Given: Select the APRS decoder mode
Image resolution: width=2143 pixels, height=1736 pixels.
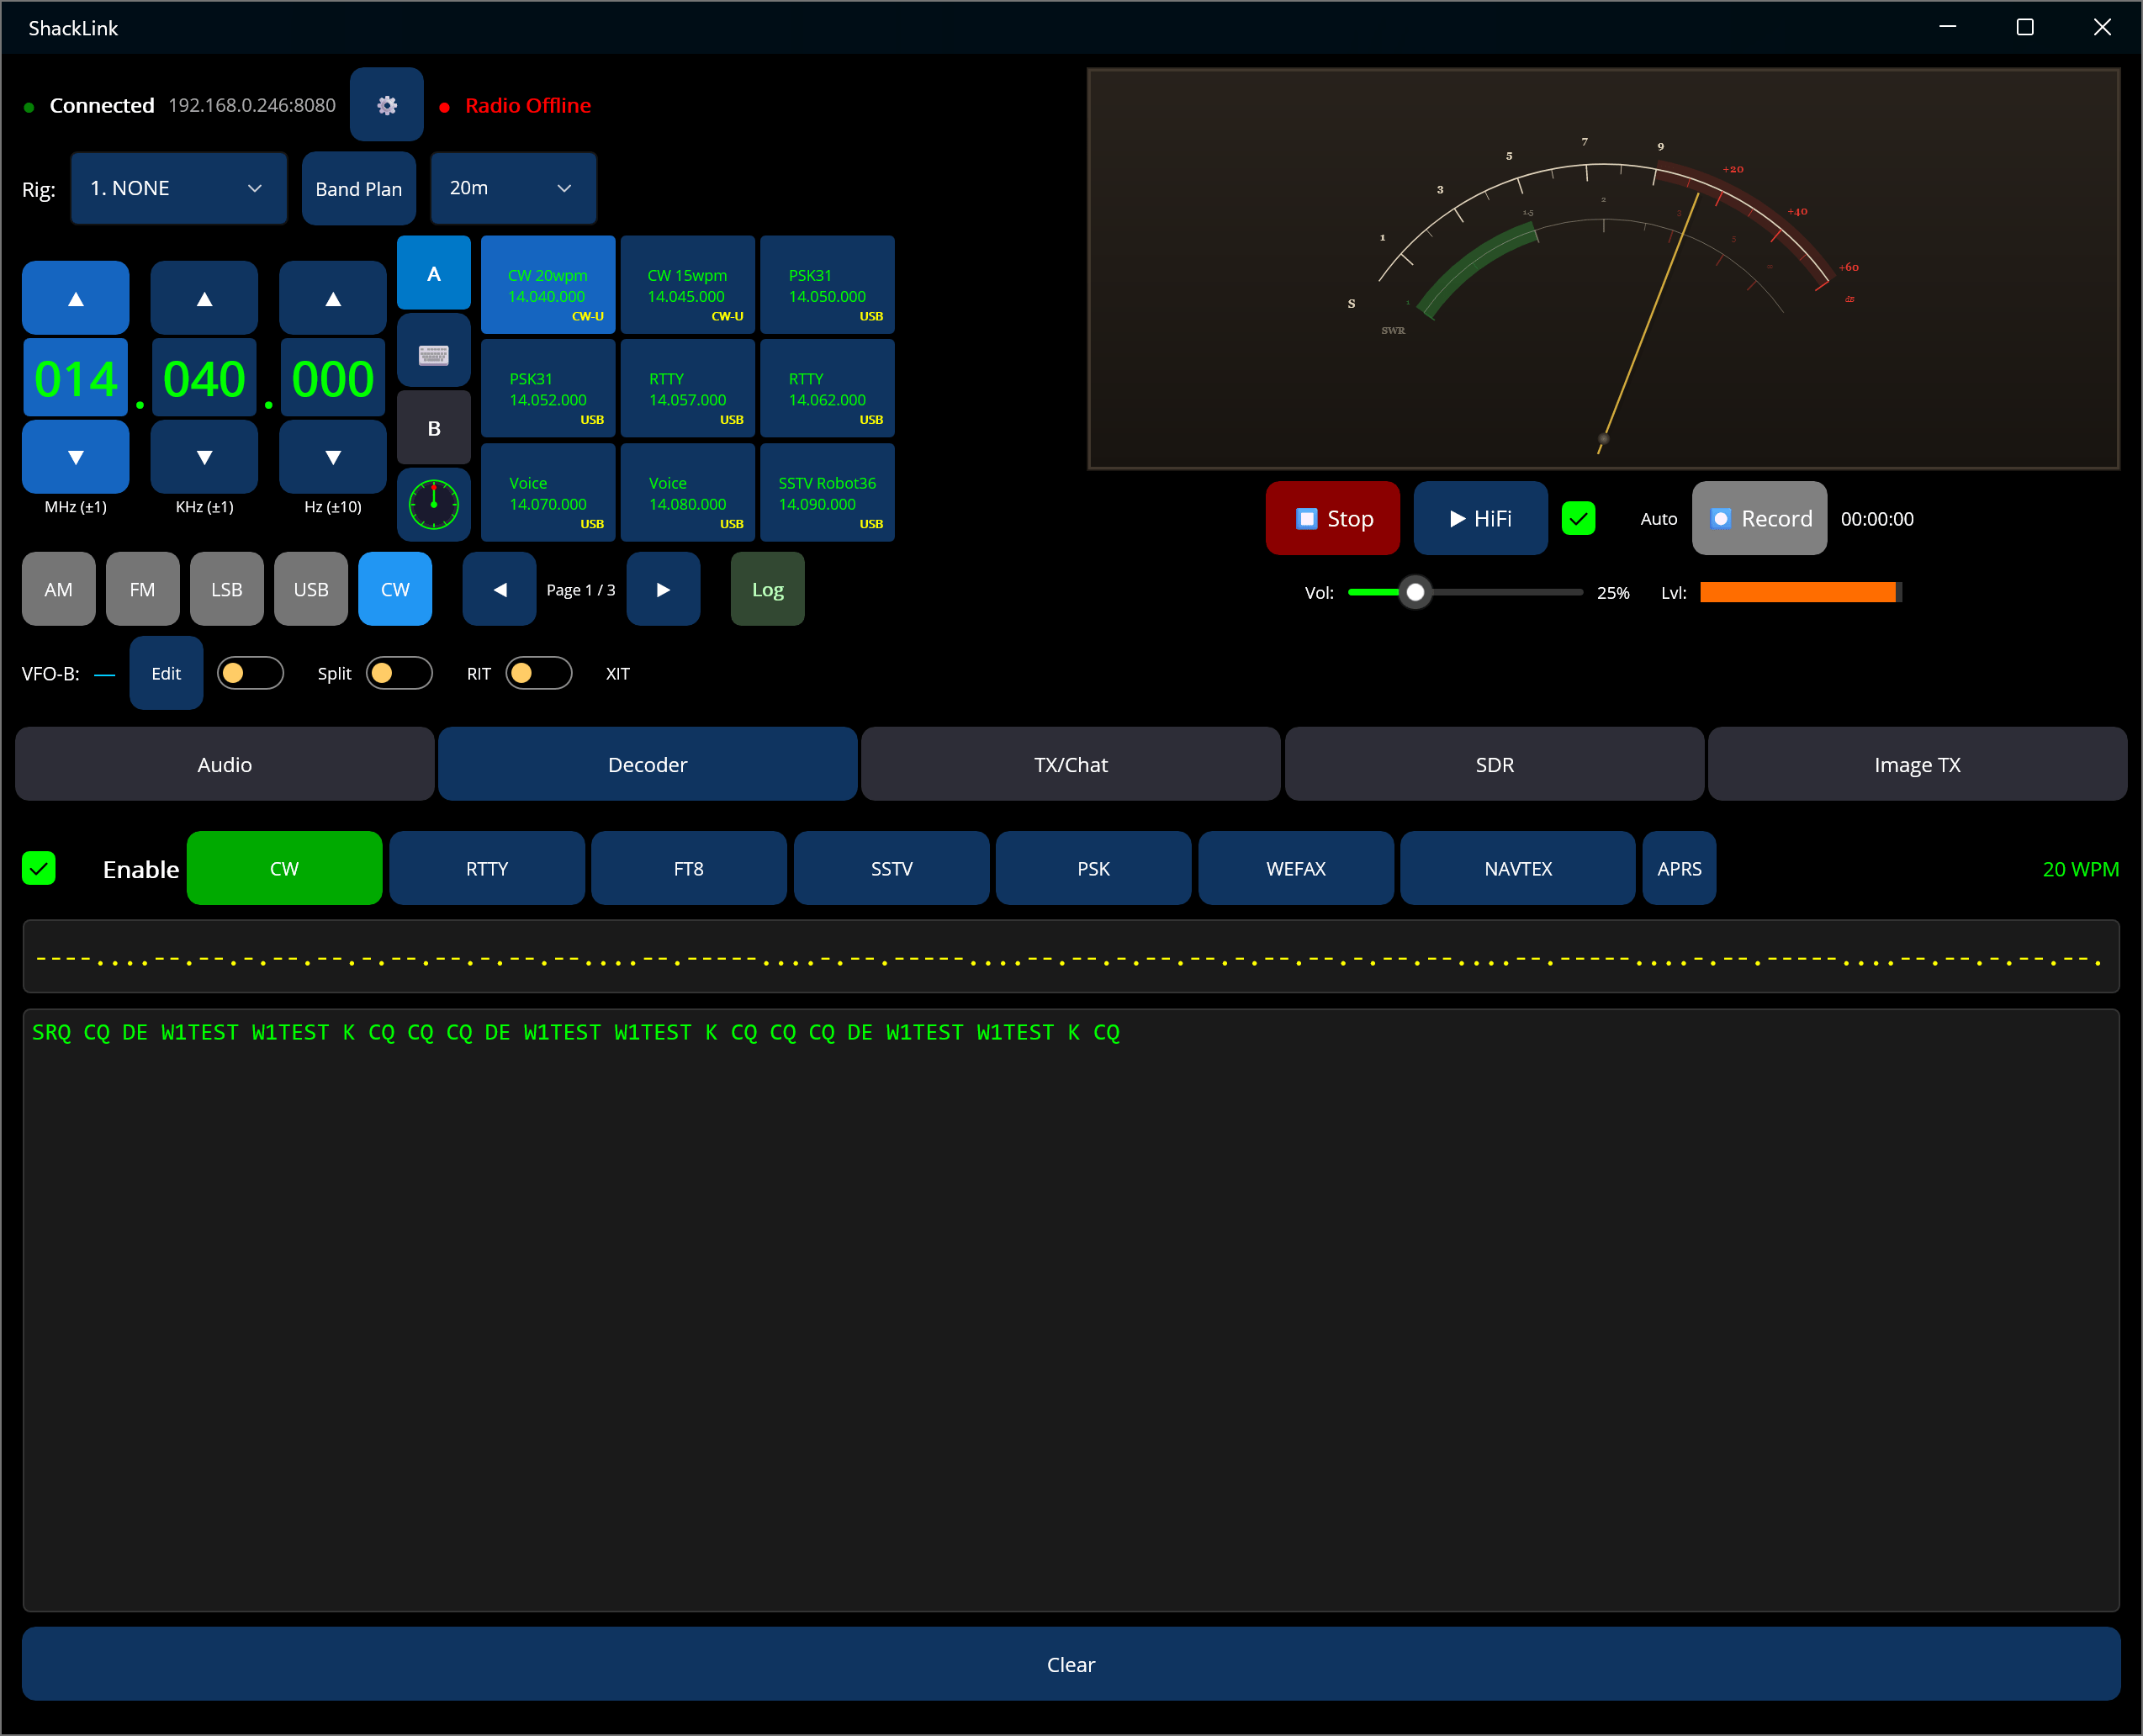Looking at the screenshot, I should coord(1679,868).
